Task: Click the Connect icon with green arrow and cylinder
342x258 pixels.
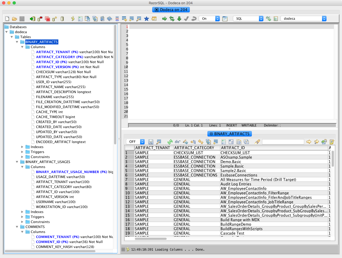Action: point(33,19)
